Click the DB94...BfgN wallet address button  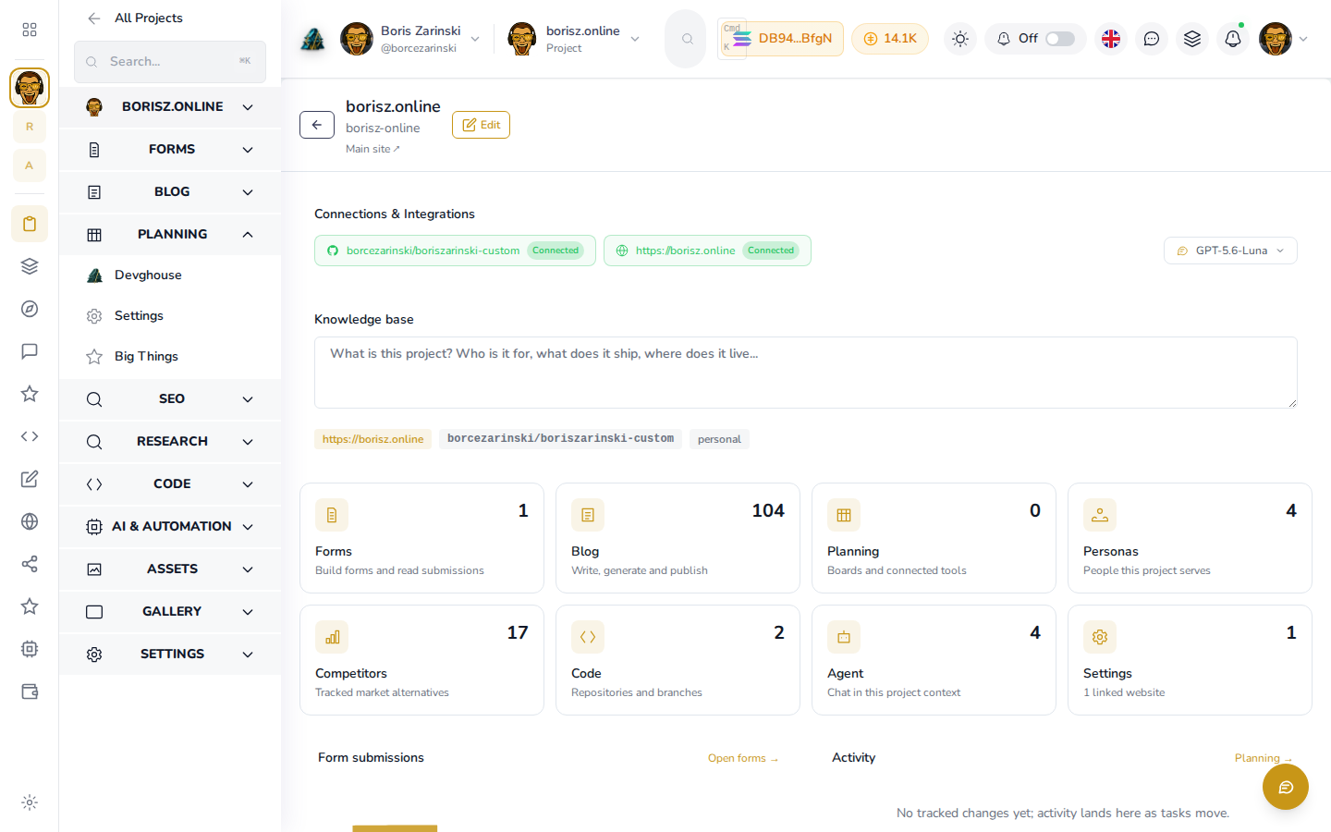(x=781, y=39)
